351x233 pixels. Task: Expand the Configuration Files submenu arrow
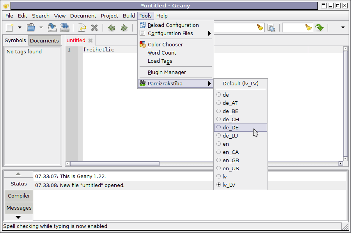click(209, 34)
